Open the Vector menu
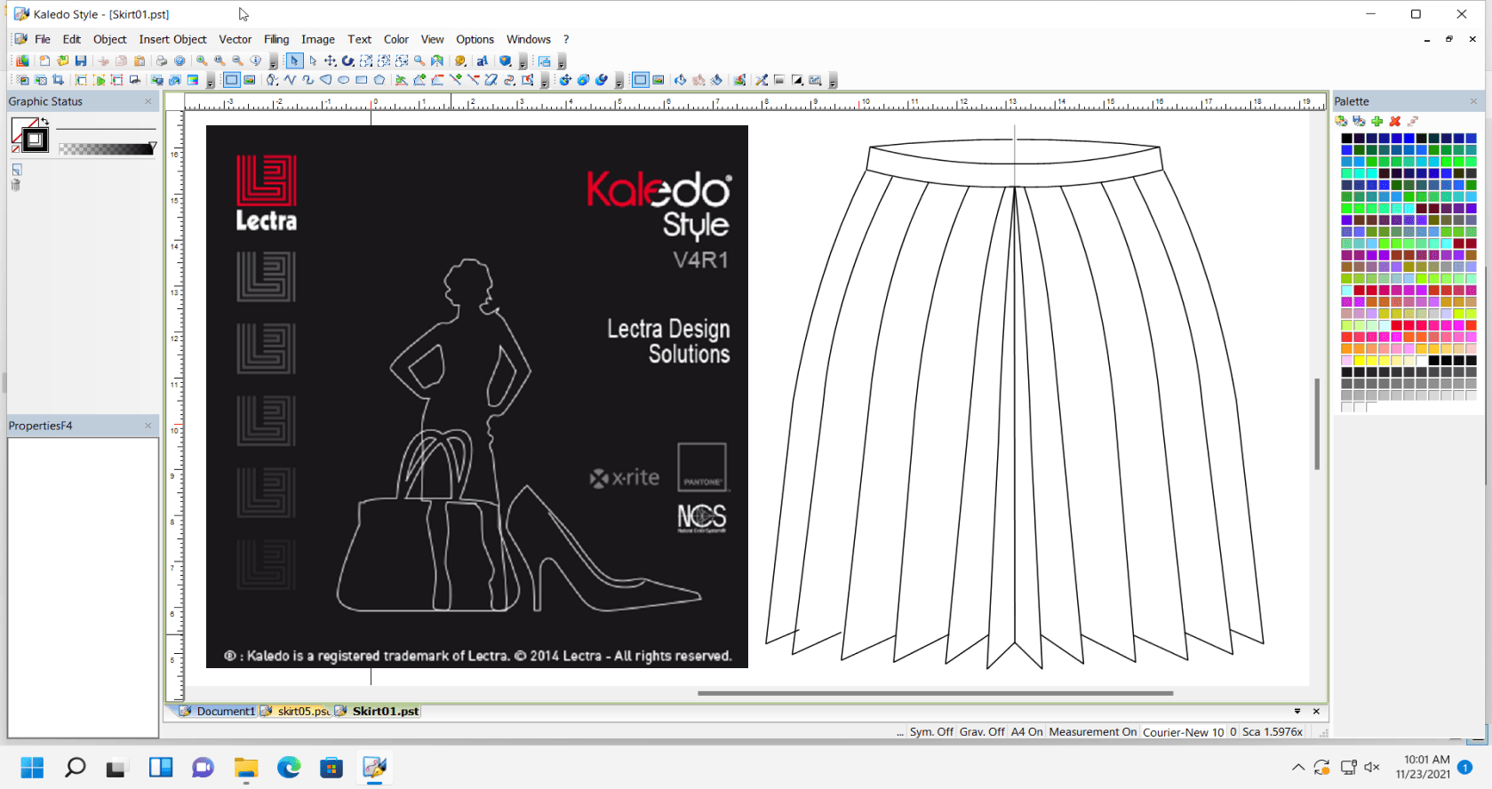This screenshot has width=1492, height=789. pos(235,39)
